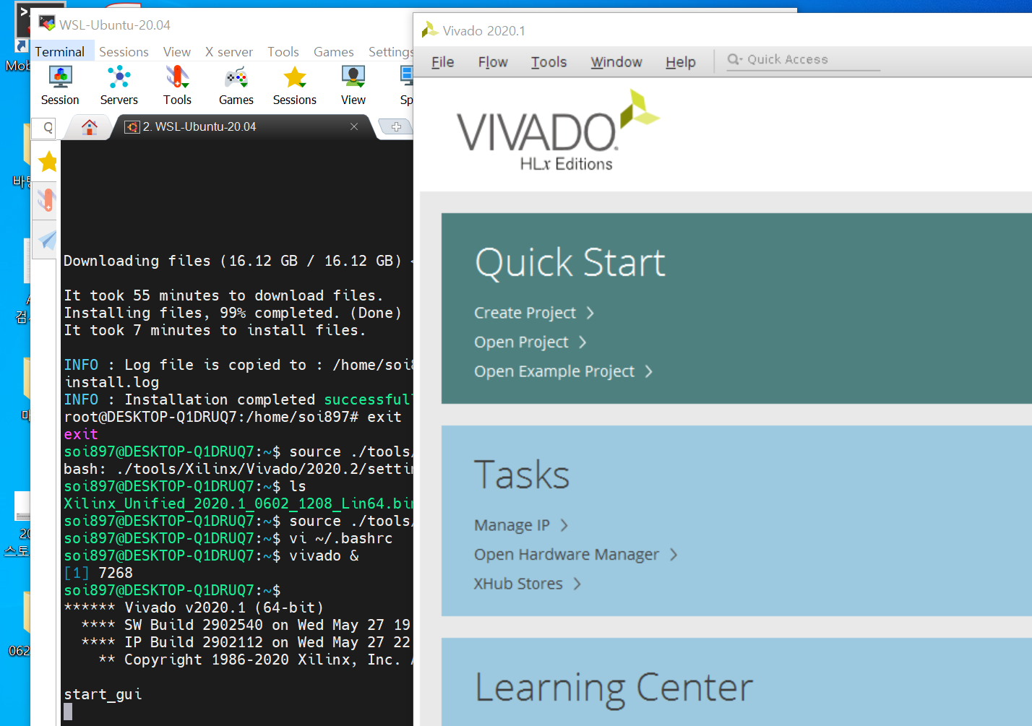Open the Servers toolbar icon

119,86
